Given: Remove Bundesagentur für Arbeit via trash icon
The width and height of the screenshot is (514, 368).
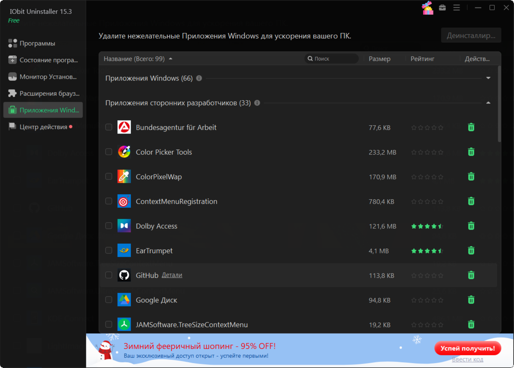Looking at the screenshot, I should point(471,127).
